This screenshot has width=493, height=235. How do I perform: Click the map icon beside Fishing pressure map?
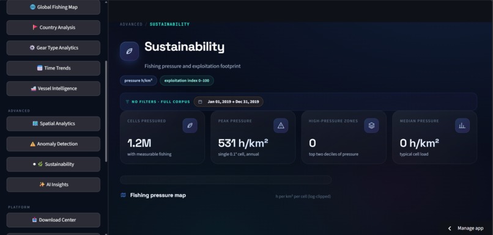(124, 195)
